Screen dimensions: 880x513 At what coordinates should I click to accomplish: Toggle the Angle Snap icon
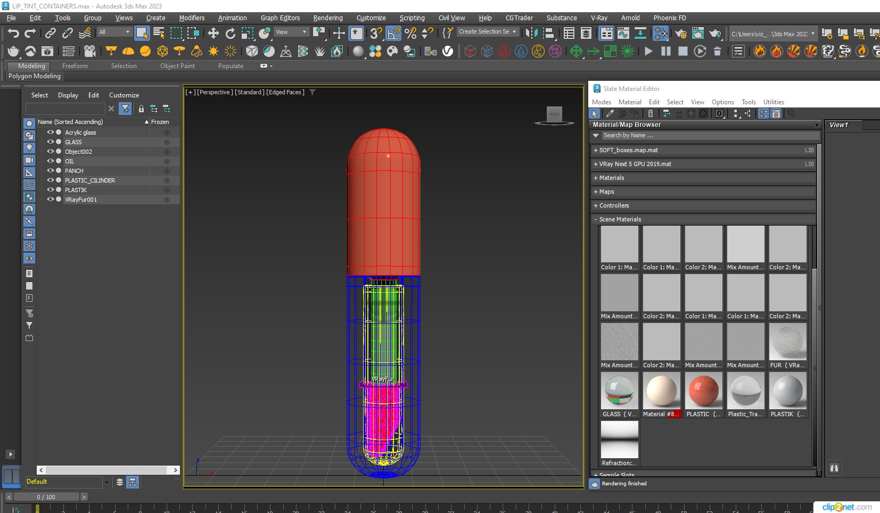tap(393, 33)
